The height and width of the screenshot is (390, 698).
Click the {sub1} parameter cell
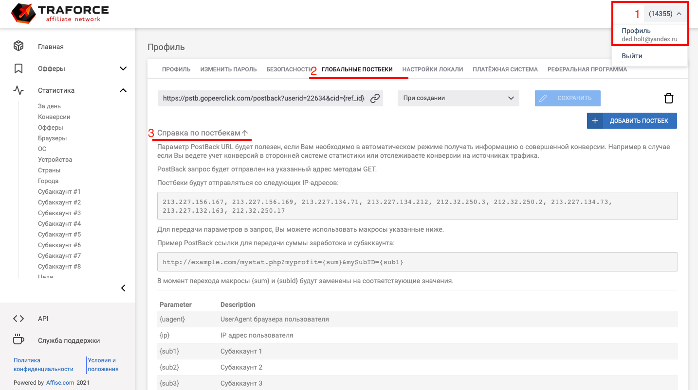click(x=169, y=351)
